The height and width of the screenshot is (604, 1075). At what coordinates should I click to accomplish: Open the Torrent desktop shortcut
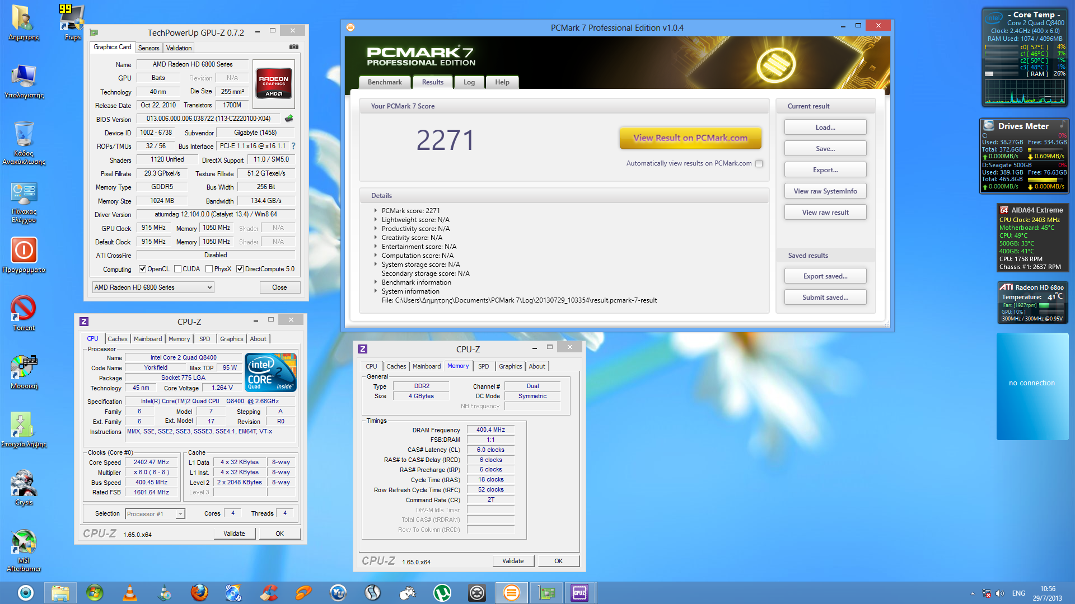click(x=24, y=313)
